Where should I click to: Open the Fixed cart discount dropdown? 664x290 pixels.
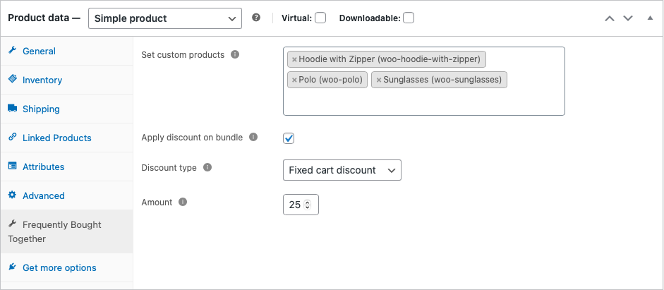[x=342, y=170]
